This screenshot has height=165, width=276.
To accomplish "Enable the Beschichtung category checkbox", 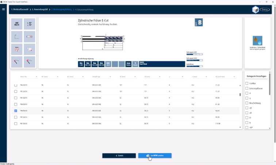I will (247, 103).
